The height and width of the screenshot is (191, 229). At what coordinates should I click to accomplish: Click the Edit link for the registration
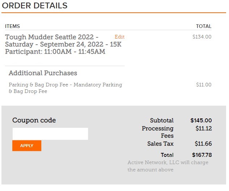[119, 37]
